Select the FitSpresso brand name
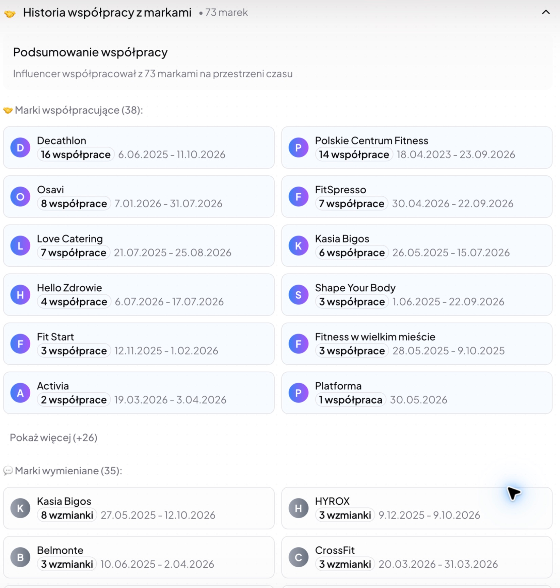The width and height of the screenshot is (560, 588). click(x=340, y=190)
